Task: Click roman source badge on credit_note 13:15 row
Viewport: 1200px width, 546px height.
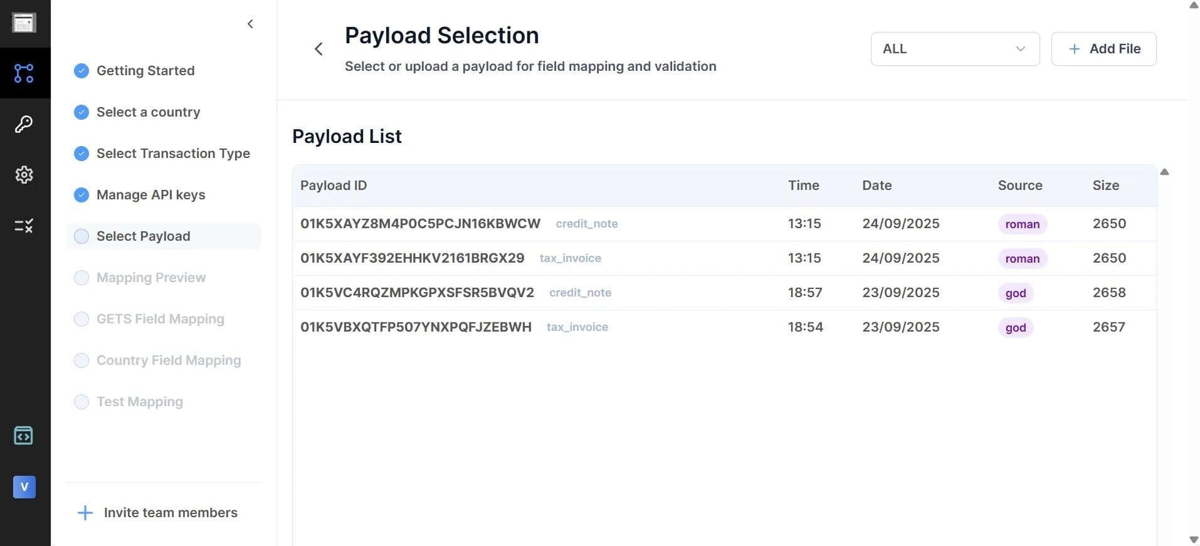Action: tap(1023, 224)
